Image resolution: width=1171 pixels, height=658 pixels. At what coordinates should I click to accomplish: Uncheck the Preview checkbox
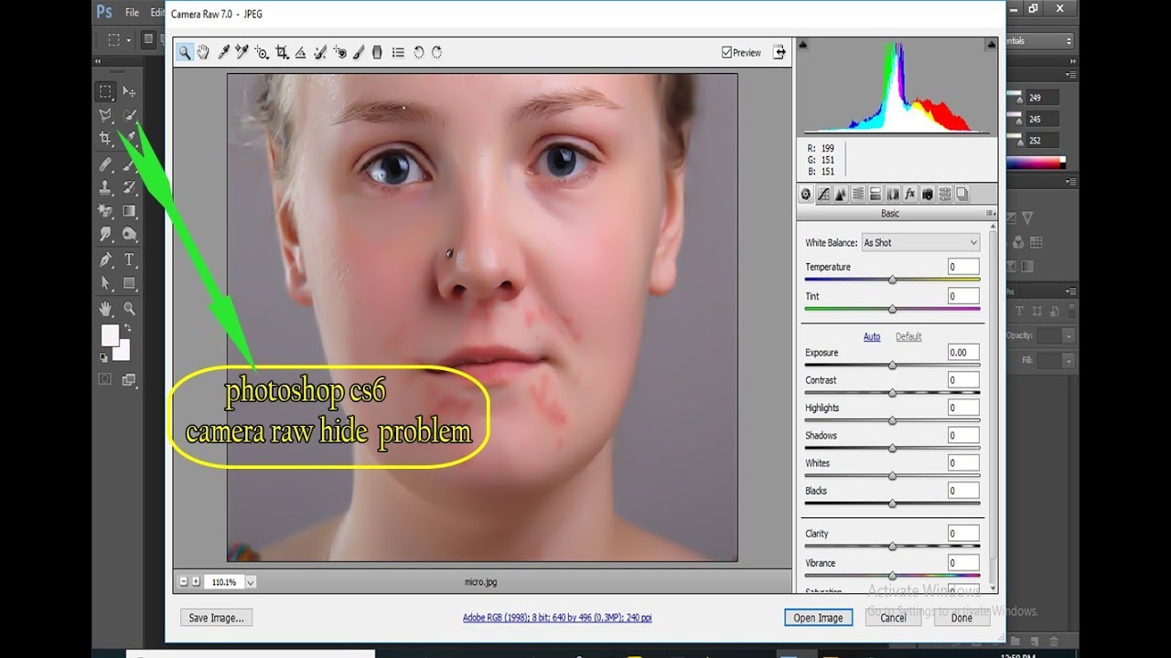click(x=727, y=53)
